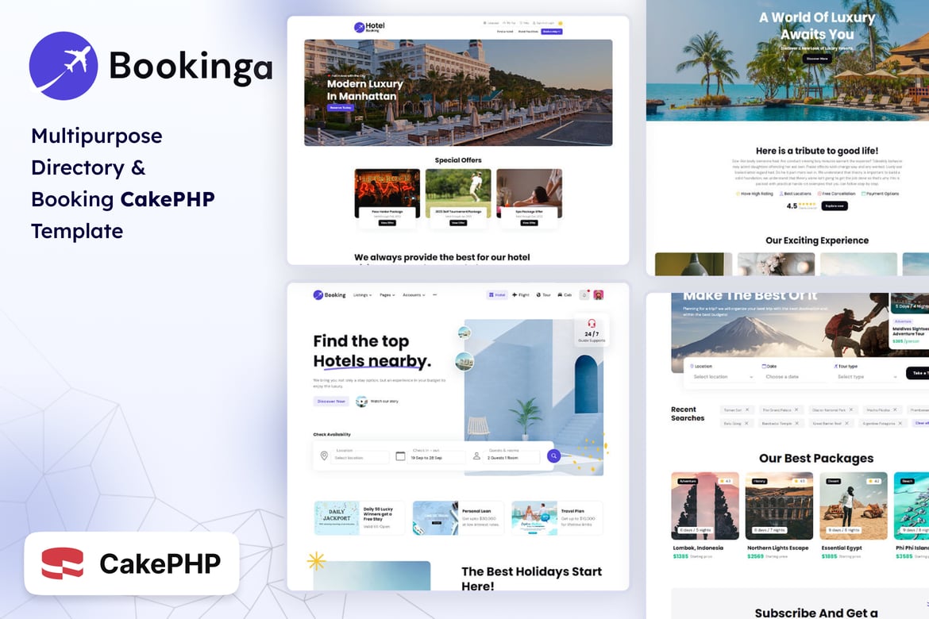Select the Flight tab
Screen dimensions: 929x619
521,295
